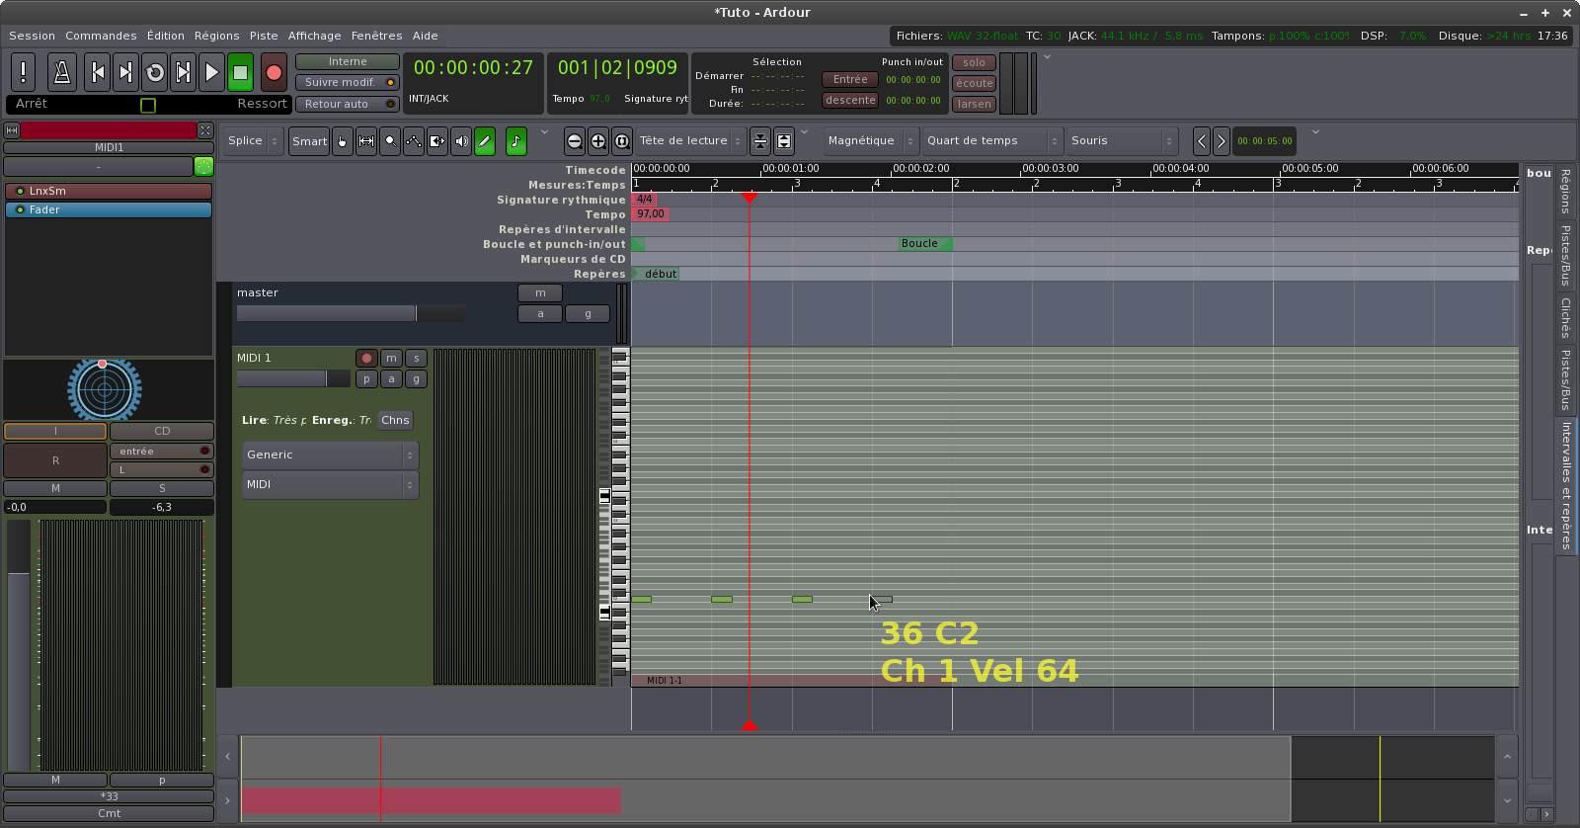
Task: Play the selected range
Action: point(183,72)
